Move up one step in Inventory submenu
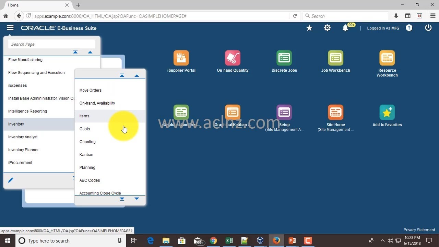 coord(137,75)
